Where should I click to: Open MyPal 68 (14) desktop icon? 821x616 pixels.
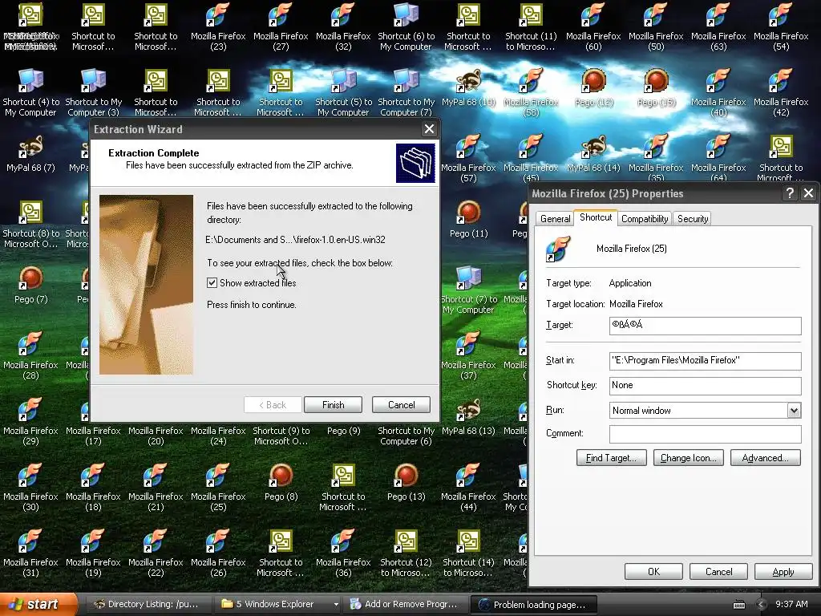[x=593, y=153]
